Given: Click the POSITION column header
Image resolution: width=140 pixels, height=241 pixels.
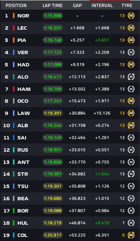Looking at the screenshot, I should [x=16, y=6].
